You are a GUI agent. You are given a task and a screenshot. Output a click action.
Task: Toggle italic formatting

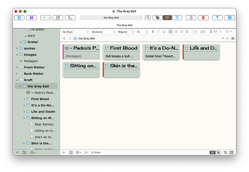(x=158, y=32)
